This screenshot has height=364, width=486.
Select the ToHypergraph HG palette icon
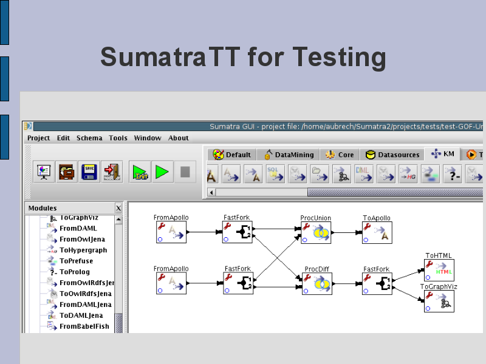pyautogui.click(x=408, y=174)
